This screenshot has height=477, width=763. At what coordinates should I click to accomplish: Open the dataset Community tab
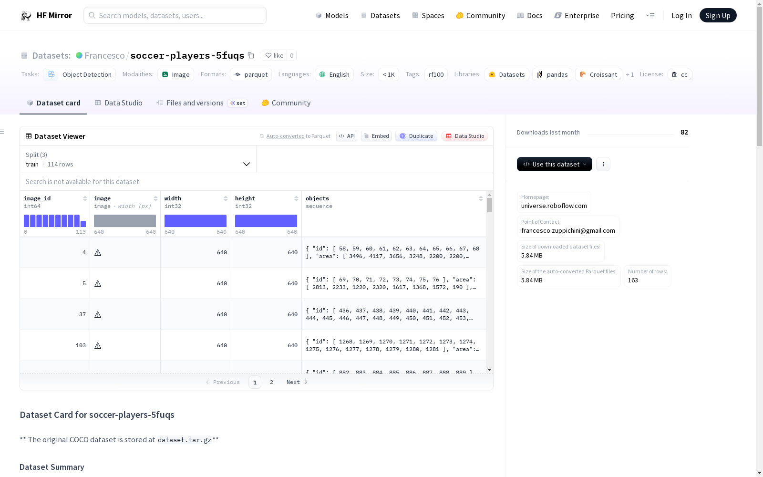[286, 103]
